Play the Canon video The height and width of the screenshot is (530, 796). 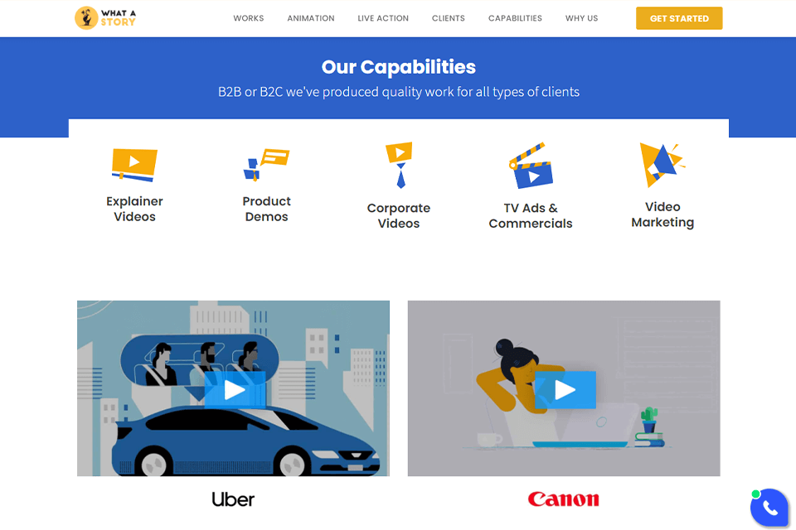[565, 390]
